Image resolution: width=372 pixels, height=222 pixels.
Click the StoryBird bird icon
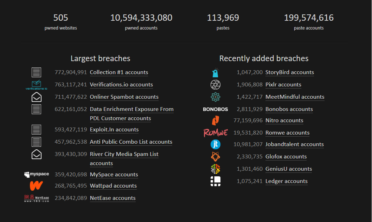pyautogui.click(x=215, y=73)
